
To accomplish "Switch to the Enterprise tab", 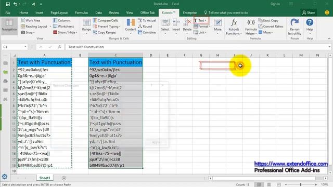I will point(190,12).
